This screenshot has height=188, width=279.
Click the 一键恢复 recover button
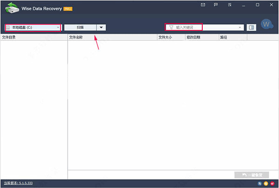[252, 175]
